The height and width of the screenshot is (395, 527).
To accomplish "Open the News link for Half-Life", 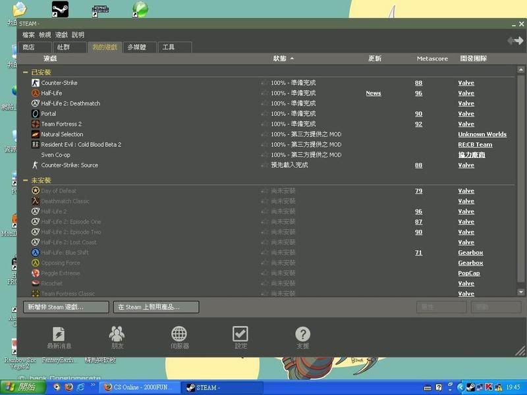I will (374, 93).
